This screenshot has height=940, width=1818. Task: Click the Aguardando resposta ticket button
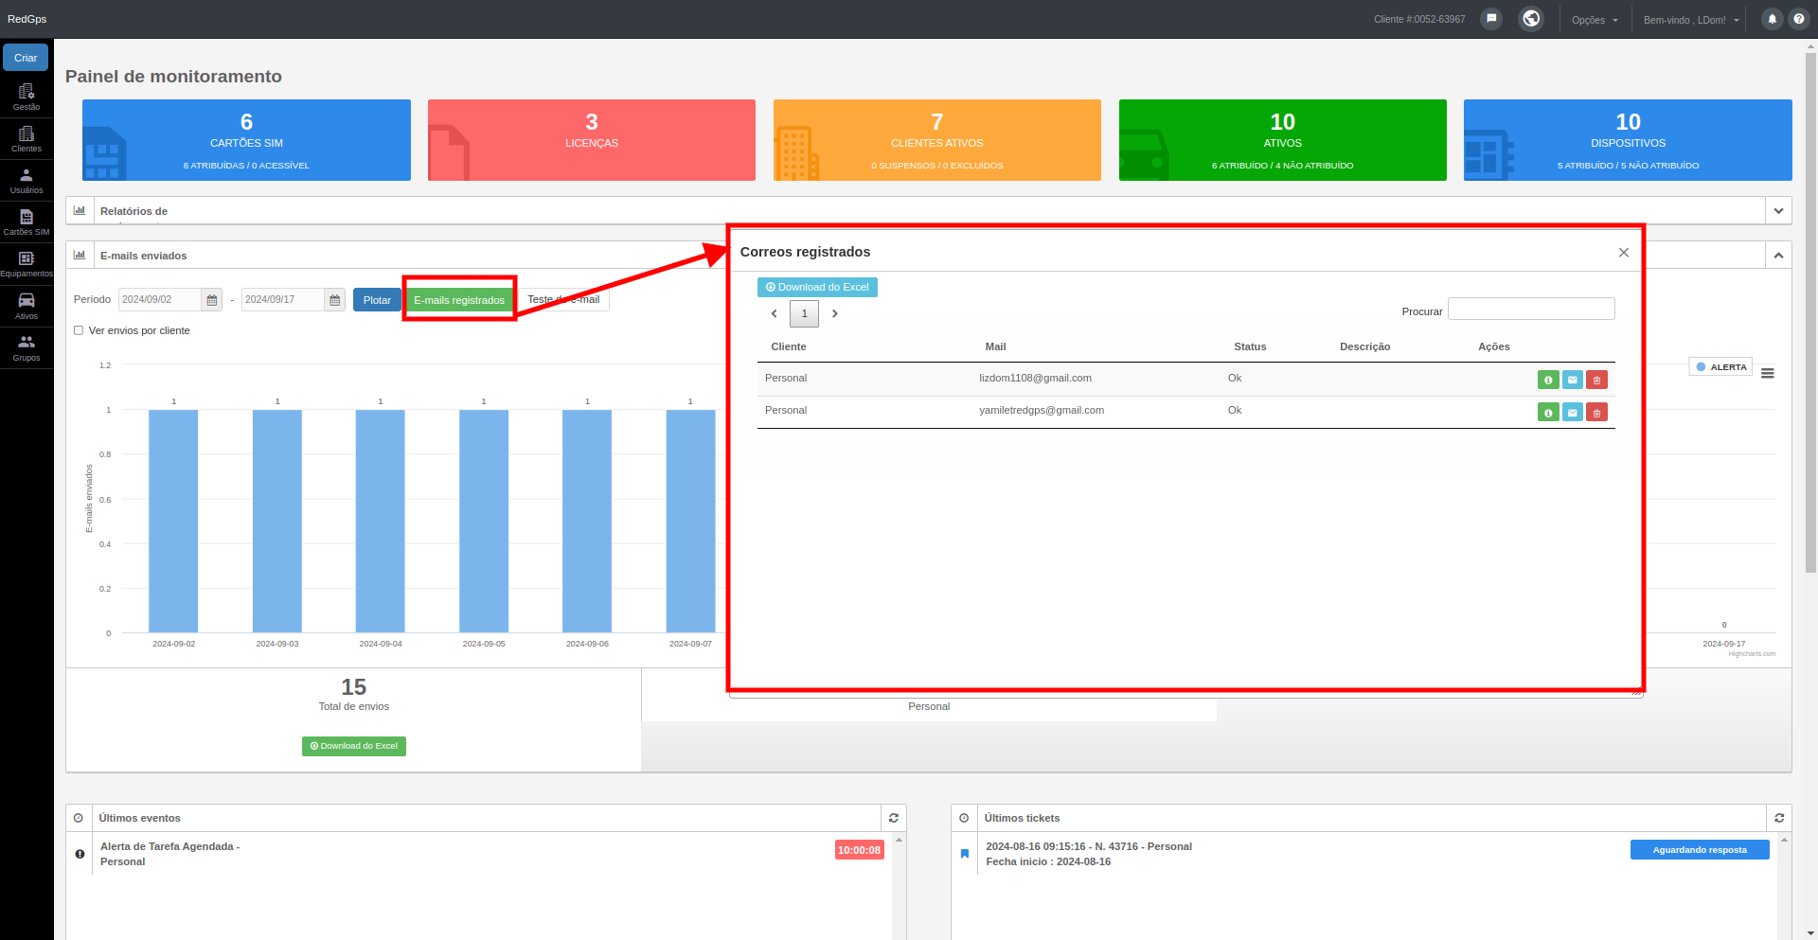pos(1700,850)
